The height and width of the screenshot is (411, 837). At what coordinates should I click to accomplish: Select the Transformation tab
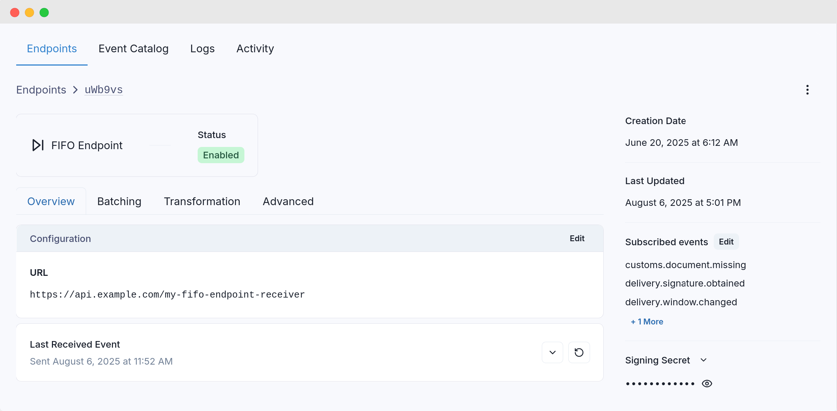coord(202,201)
